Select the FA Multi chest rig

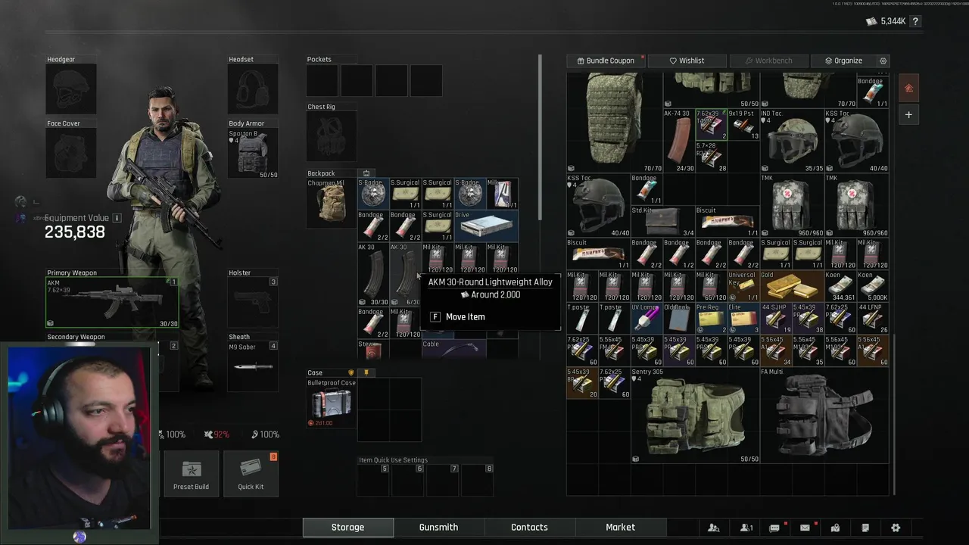824,415
